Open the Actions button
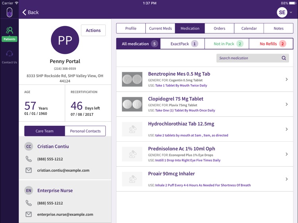Image resolution: width=298 pixels, height=223 pixels. pyautogui.click(x=93, y=31)
